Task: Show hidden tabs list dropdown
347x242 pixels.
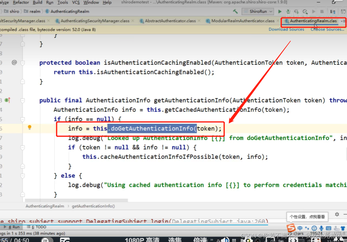Action: tap(343, 21)
